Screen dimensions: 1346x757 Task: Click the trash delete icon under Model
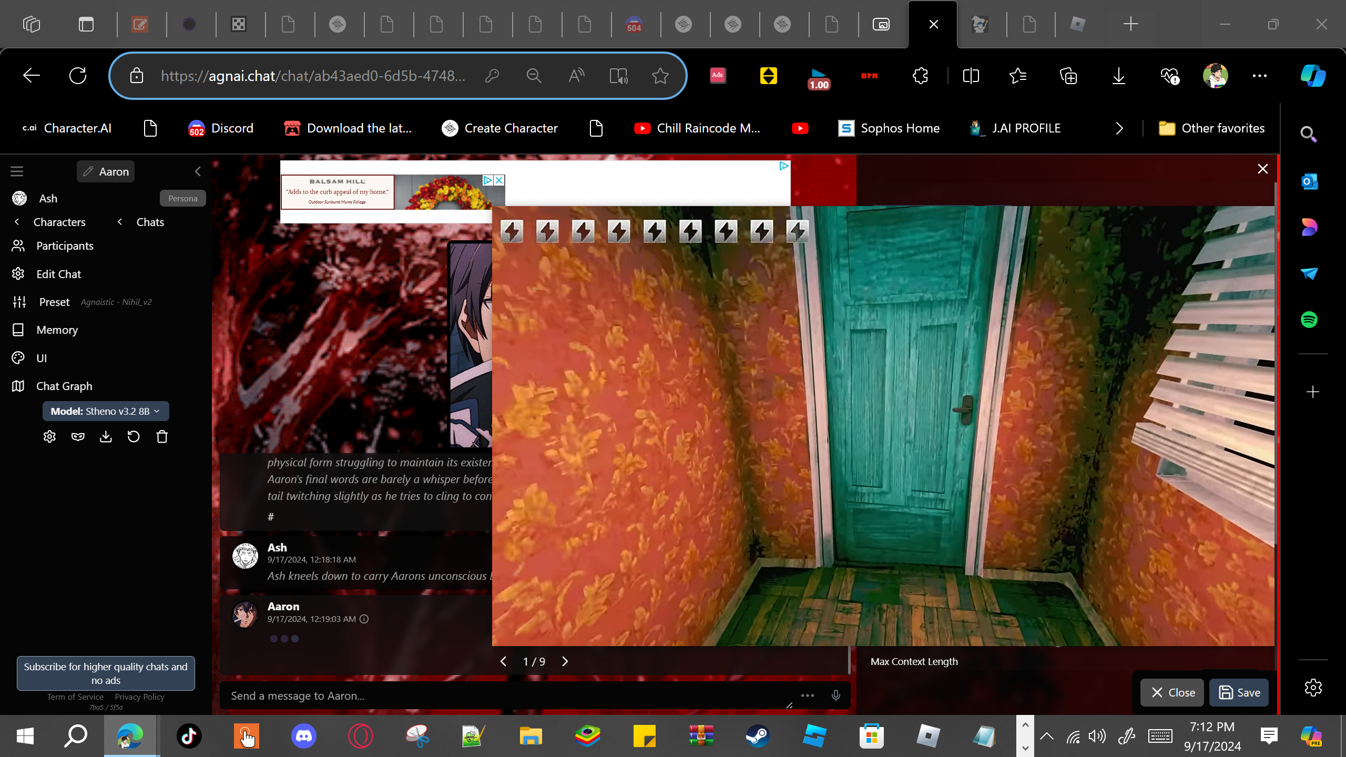[162, 437]
